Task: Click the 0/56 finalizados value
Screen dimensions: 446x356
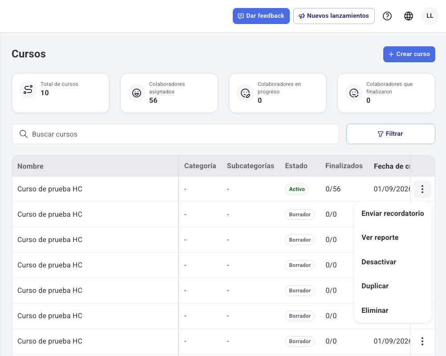Action: pyautogui.click(x=333, y=189)
